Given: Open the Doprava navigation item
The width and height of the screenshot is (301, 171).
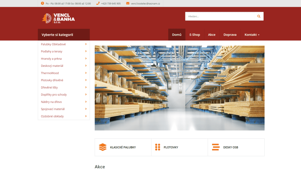Looking at the screenshot, I should 230,35.
